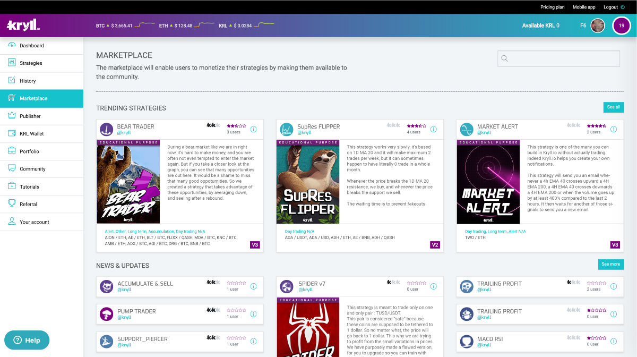Click the SUPPORT_PIERCER avatar icon
This screenshot has width=637, height=357.
(107, 342)
